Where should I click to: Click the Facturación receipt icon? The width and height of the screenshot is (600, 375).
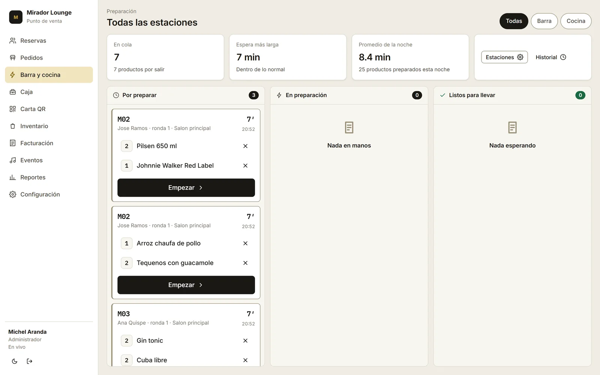[13, 143]
